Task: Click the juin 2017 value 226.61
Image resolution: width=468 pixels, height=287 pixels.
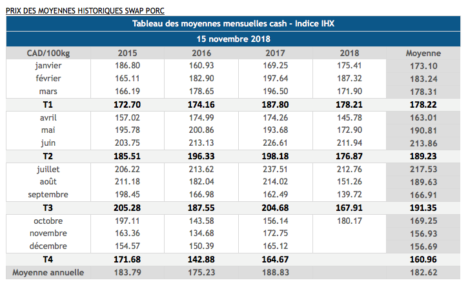Action: point(275,143)
